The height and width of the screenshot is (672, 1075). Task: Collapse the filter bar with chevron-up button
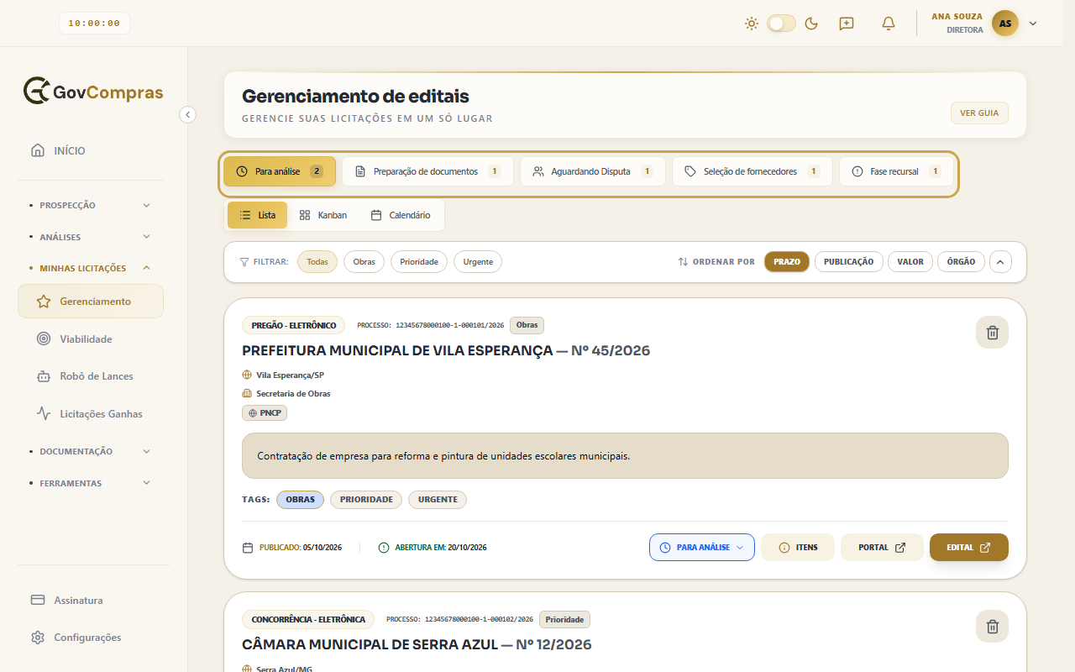(1000, 262)
